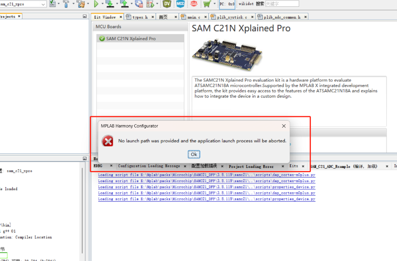Launch the blue MCC icon
Viewport: 397px width, 261px height.
point(180,4)
